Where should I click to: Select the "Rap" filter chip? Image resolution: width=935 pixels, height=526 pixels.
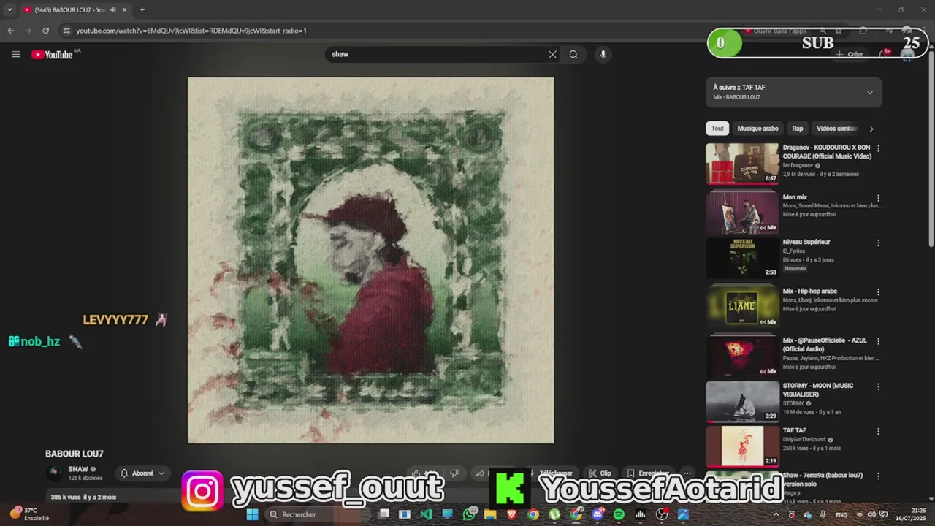[798, 129]
